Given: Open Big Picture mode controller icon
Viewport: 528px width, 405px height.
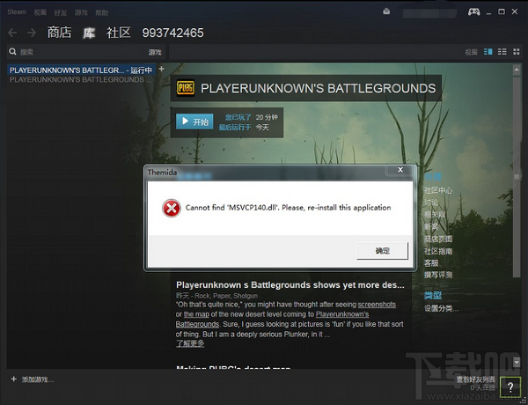Looking at the screenshot, I should (474, 12).
